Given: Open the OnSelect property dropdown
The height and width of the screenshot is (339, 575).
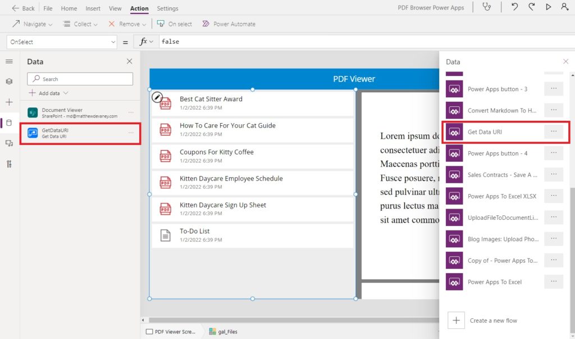Looking at the screenshot, I should (62, 42).
